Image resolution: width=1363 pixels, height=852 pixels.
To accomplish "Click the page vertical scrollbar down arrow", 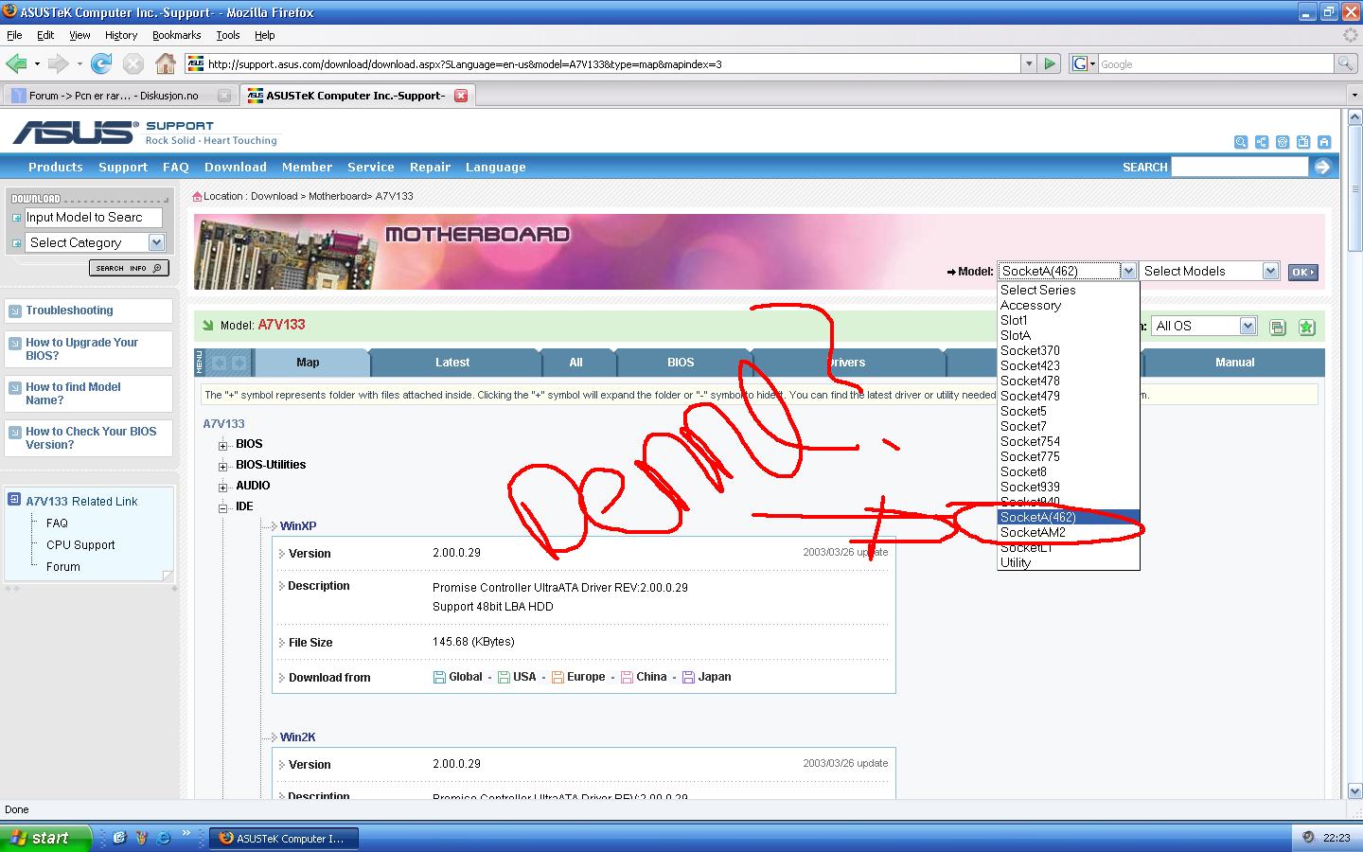I will 1354,790.
